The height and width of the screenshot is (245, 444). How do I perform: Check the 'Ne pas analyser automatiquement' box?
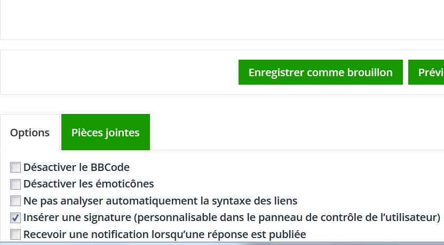(x=15, y=201)
